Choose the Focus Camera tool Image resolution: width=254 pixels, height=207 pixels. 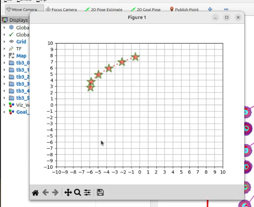[61, 9]
